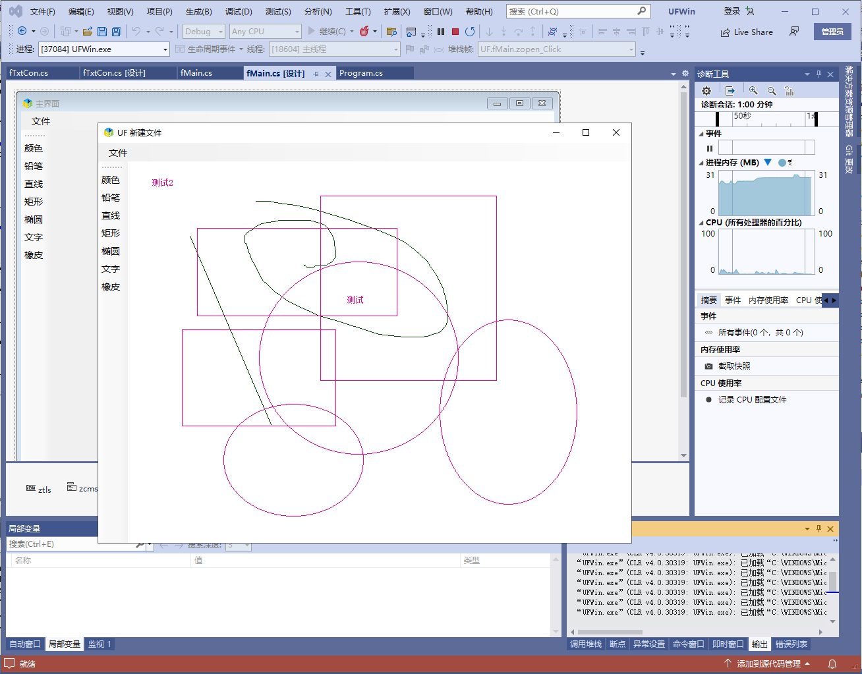The width and height of the screenshot is (862, 674).
Task: Click the search magnifier in top search box
Action: pos(642,11)
